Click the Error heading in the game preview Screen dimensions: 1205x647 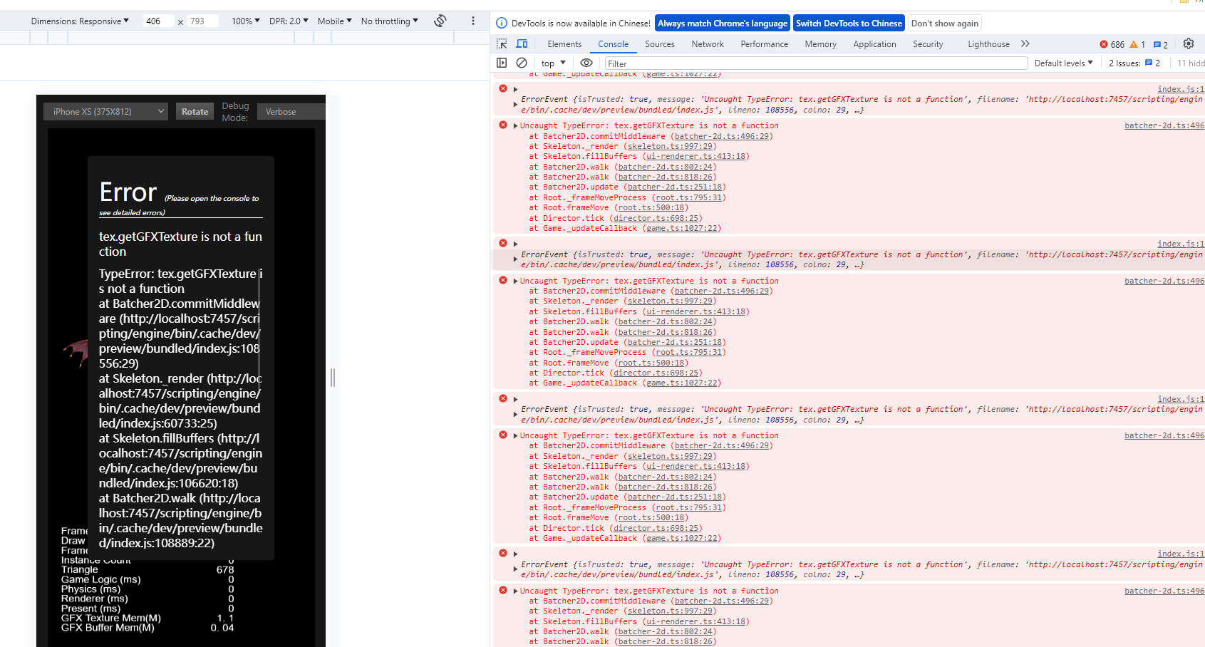[128, 192]
